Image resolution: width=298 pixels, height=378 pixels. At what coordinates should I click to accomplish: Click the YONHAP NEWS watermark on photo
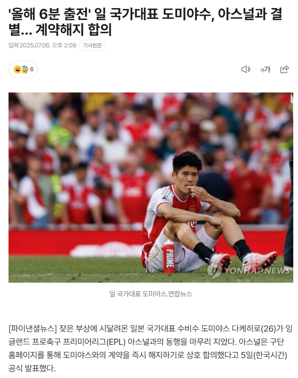pos(249,270)
